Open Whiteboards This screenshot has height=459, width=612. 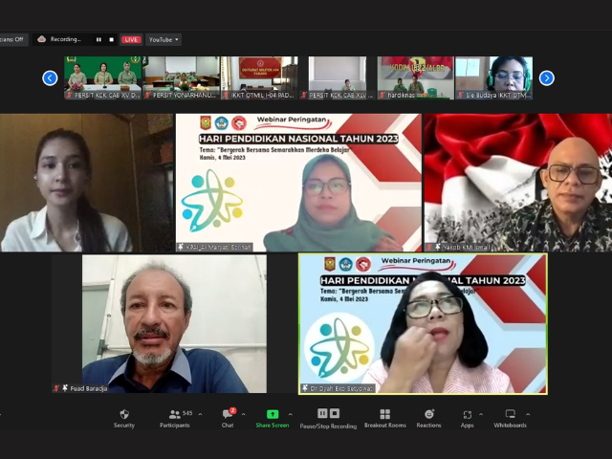pos(510,418)
